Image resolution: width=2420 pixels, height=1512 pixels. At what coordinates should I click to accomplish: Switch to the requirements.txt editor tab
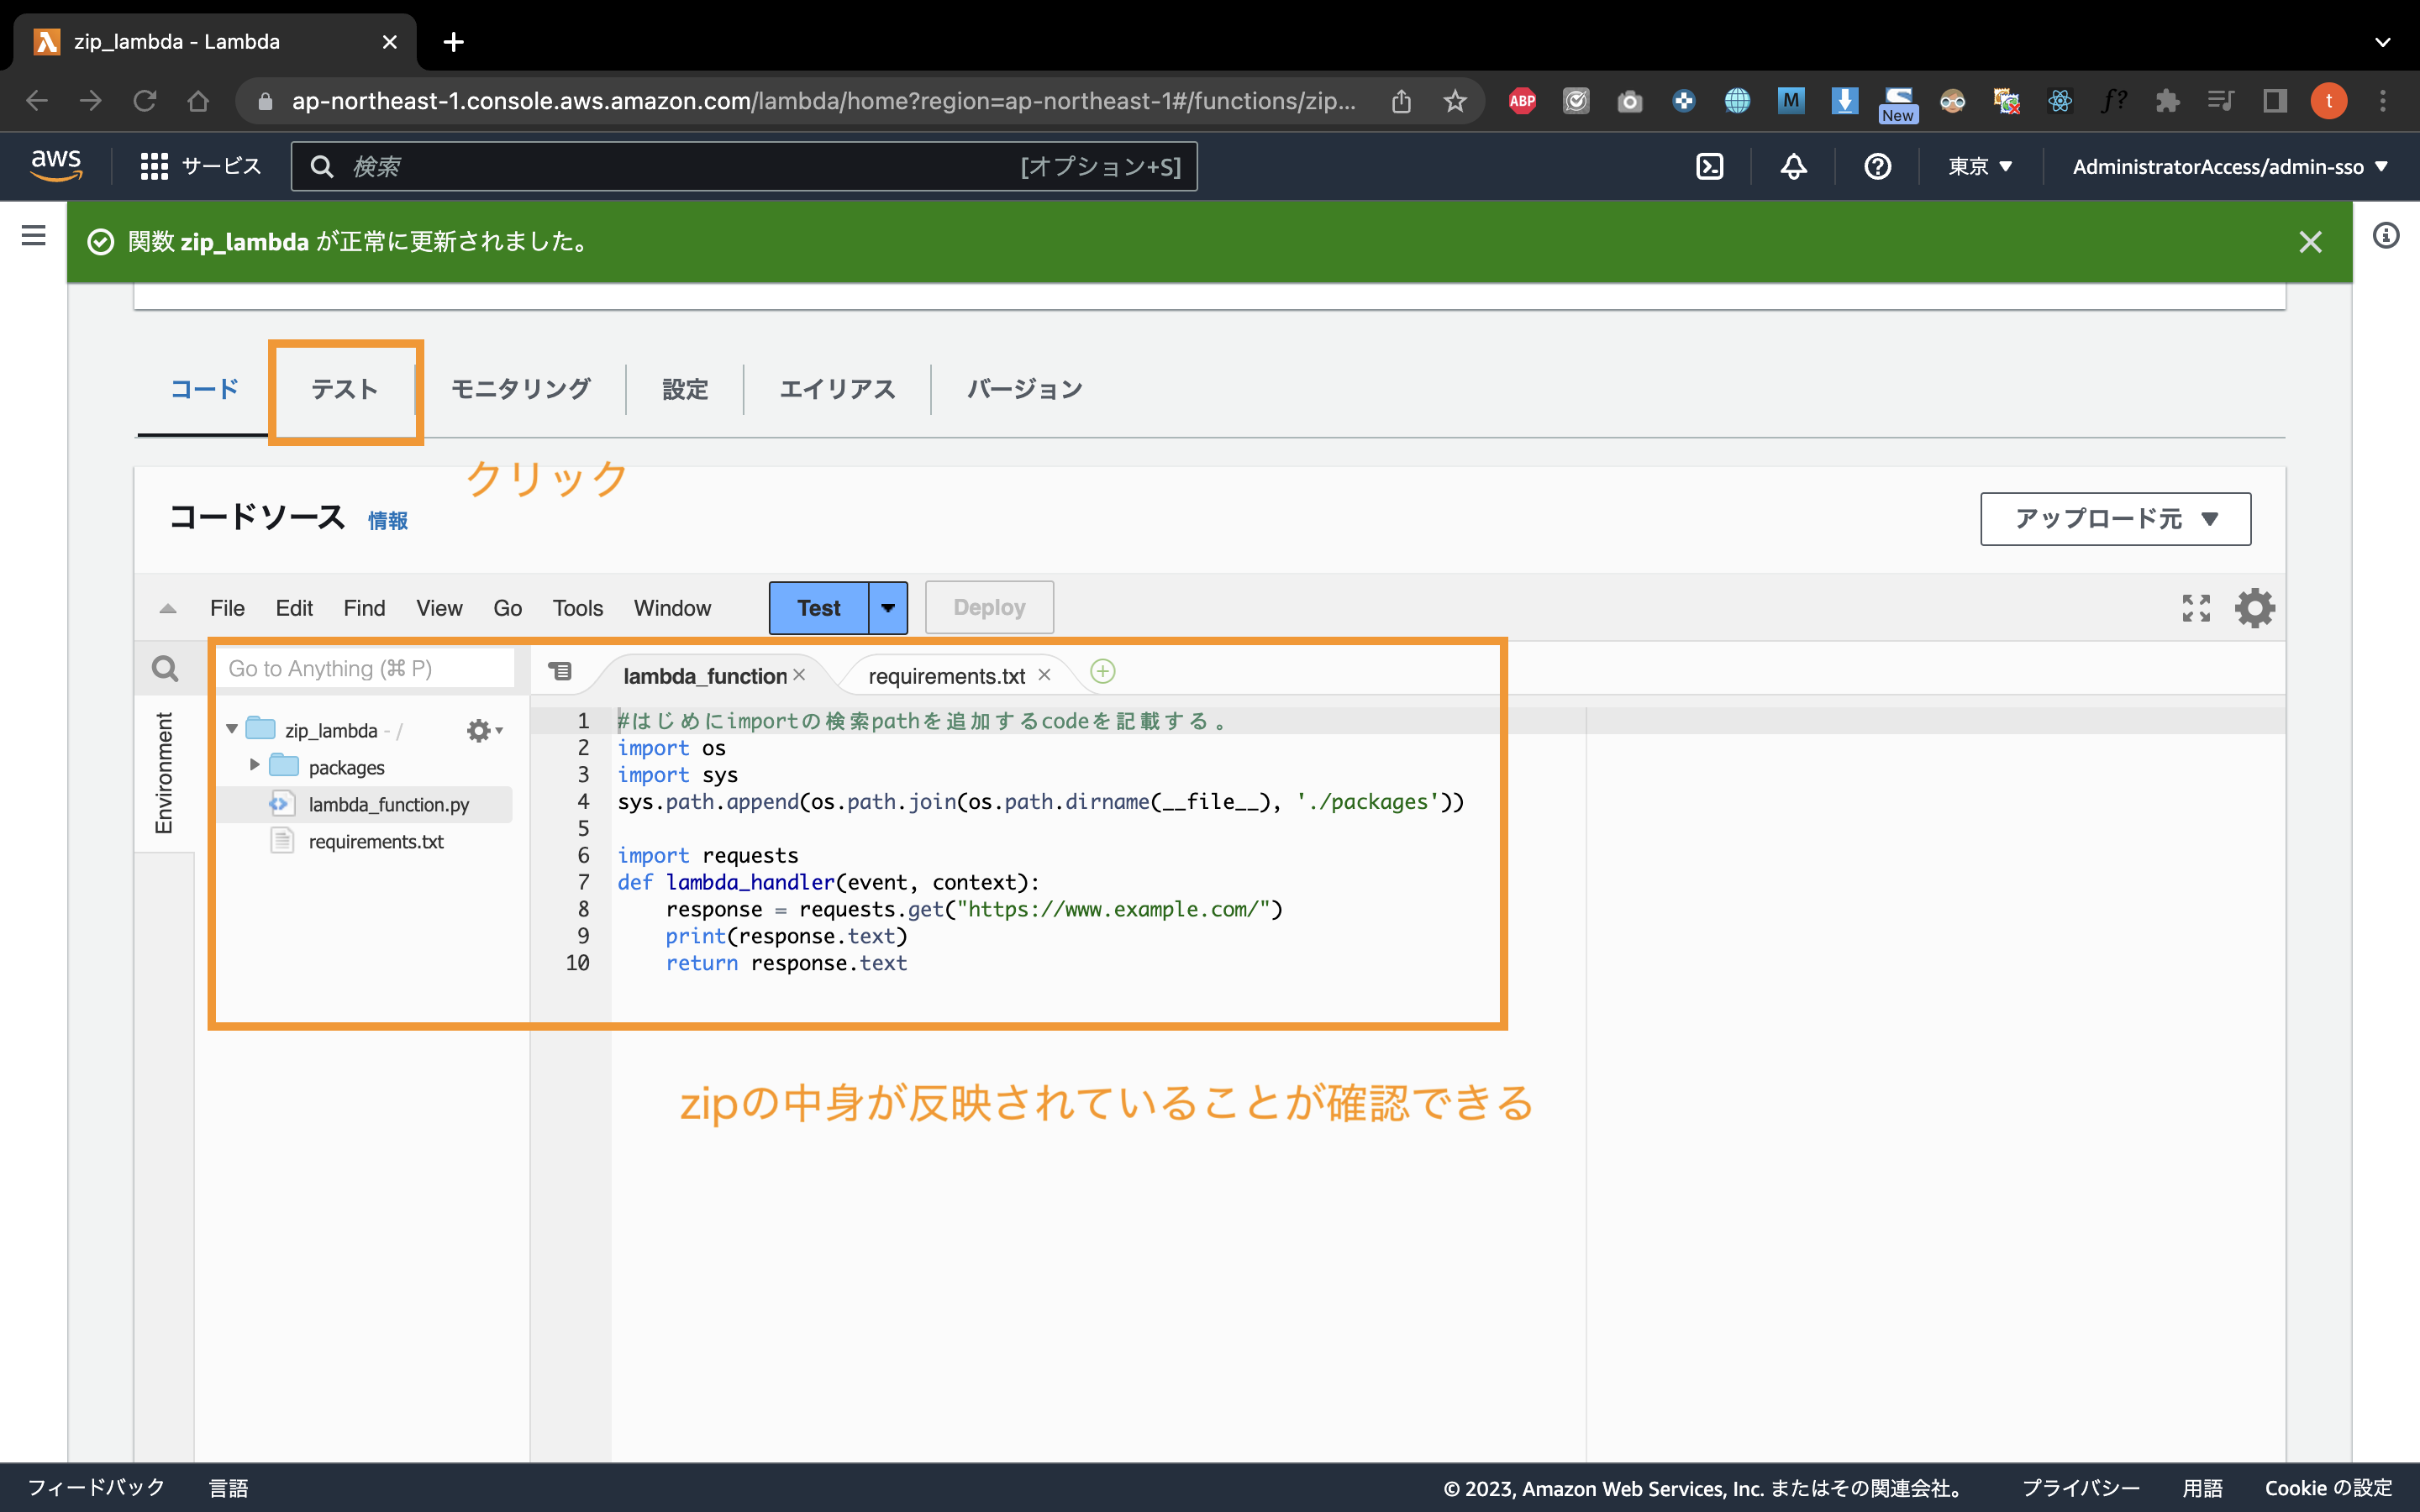946,675
